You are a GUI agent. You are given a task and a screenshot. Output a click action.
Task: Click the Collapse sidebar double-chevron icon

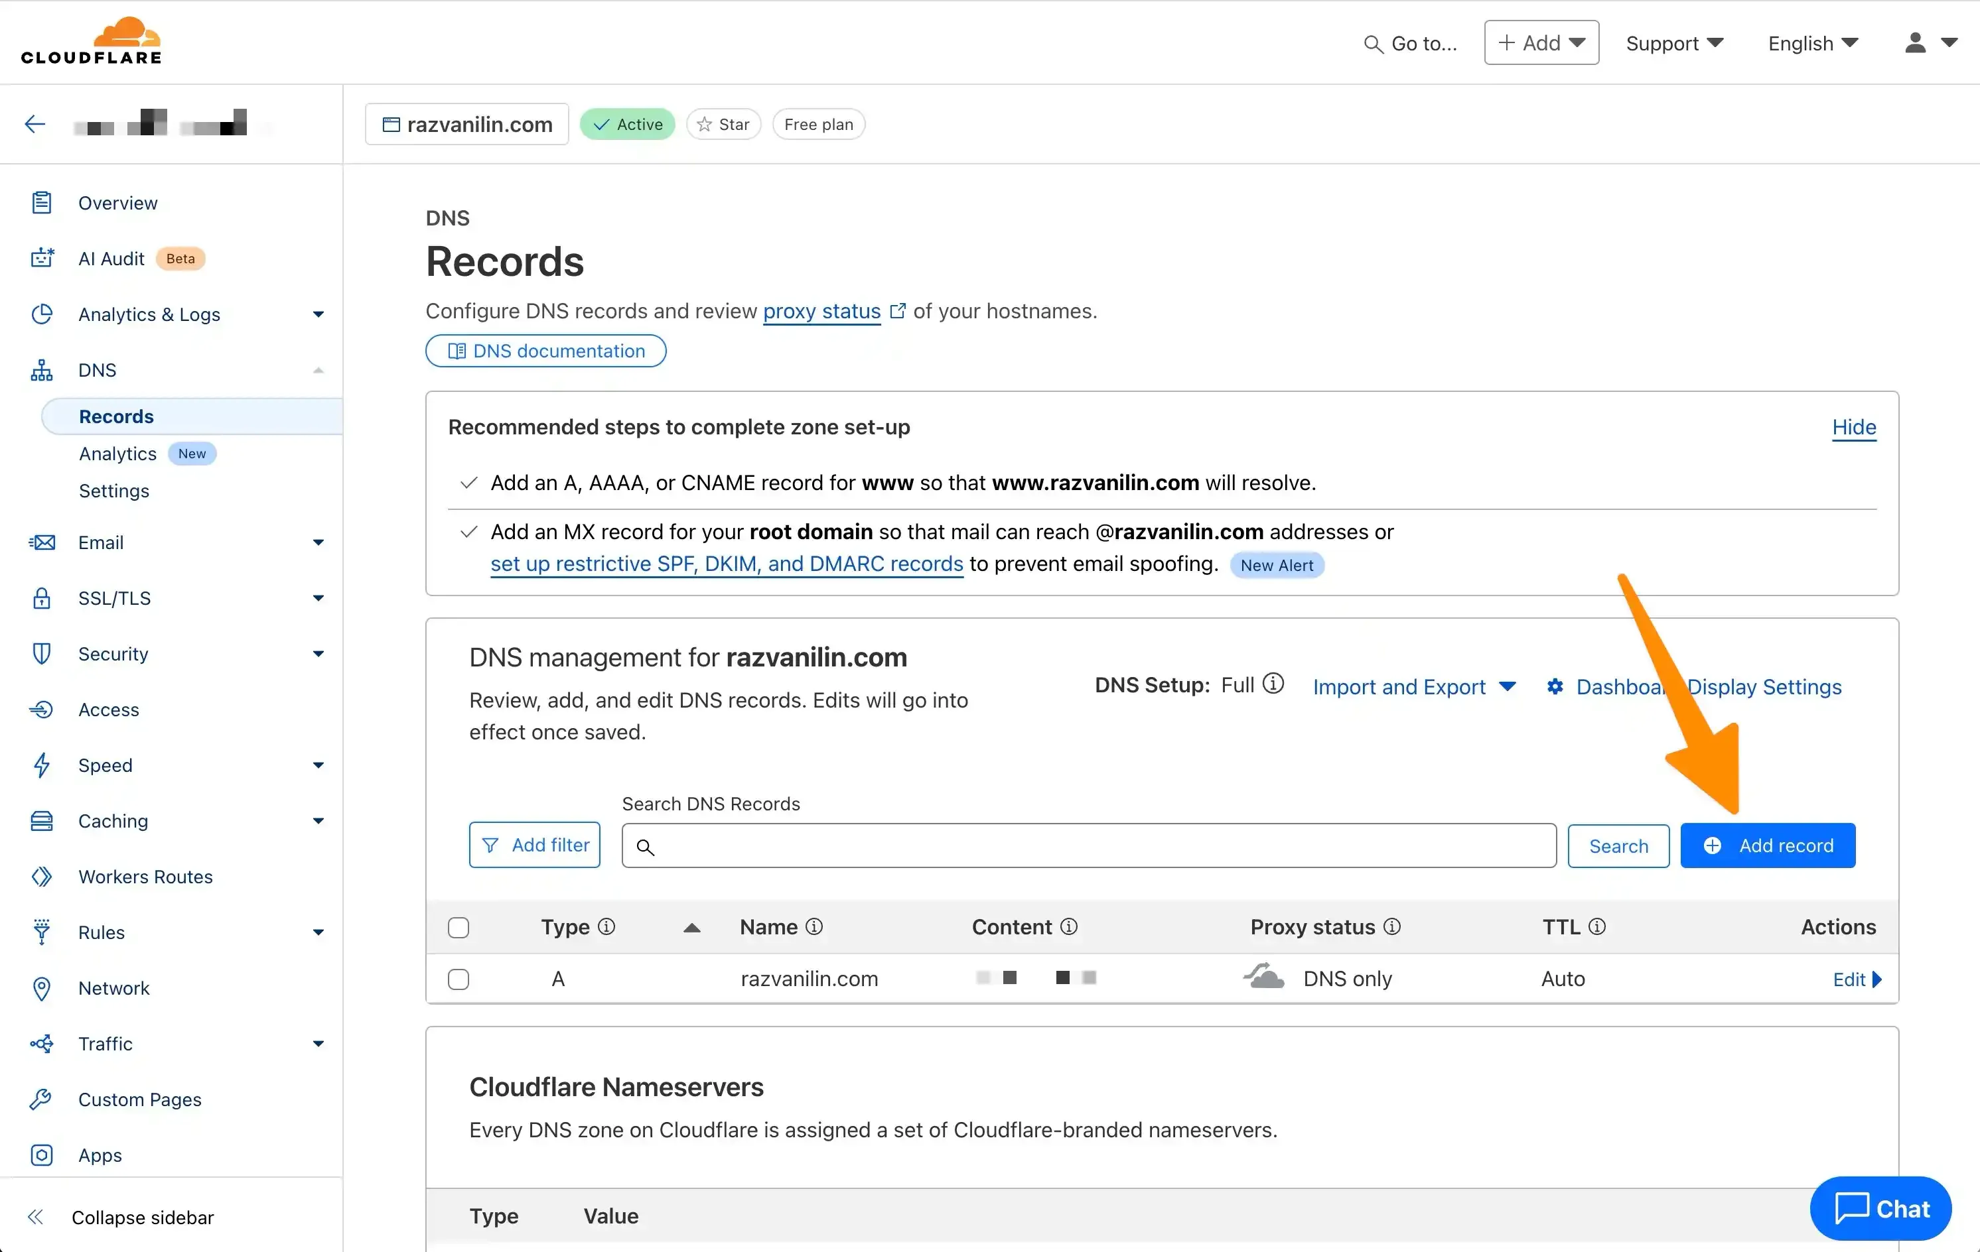(x=35, y=1217)
